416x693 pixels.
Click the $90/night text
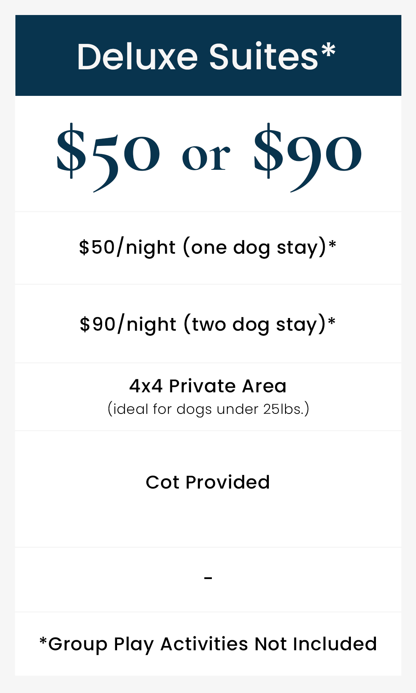click(x=127, y=324)
